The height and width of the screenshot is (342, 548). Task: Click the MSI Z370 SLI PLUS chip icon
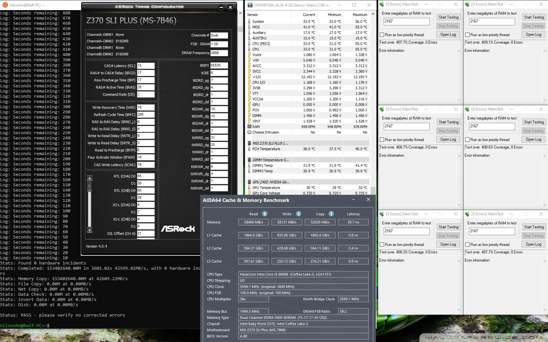(249, 143)
